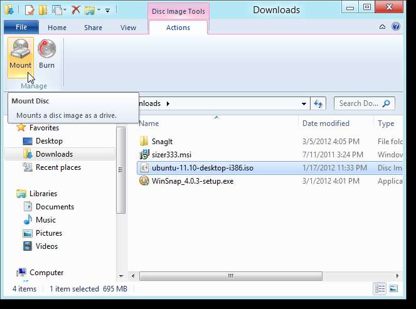Select the WinSnap_4.0.3-setup.exe file
Viewport: 416px width, 309px height.
click(x=192, y=181)
